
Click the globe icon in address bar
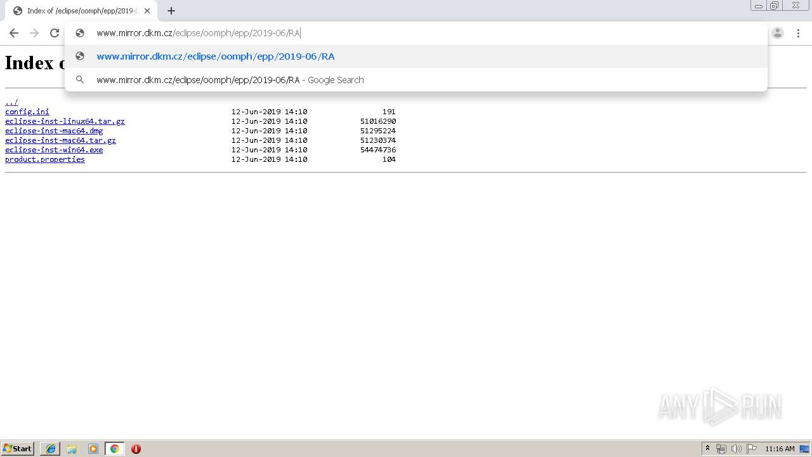[x=80, y=33]
